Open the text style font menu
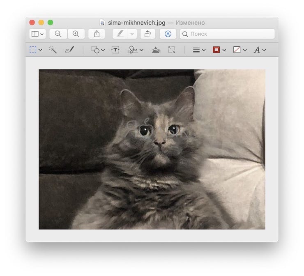This screenshot has height=276, width=304. click(260, 50)
